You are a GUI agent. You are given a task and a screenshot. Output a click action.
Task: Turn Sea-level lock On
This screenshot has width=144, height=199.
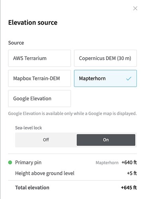pos(106,140)
